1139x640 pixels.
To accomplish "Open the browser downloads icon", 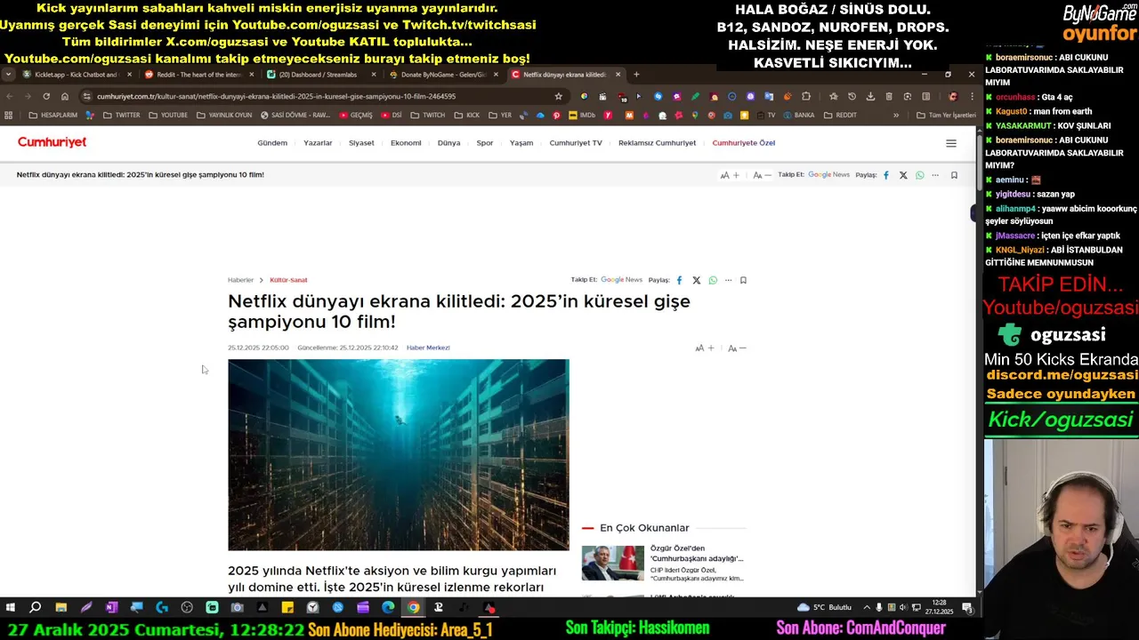I will click(870, 96).
